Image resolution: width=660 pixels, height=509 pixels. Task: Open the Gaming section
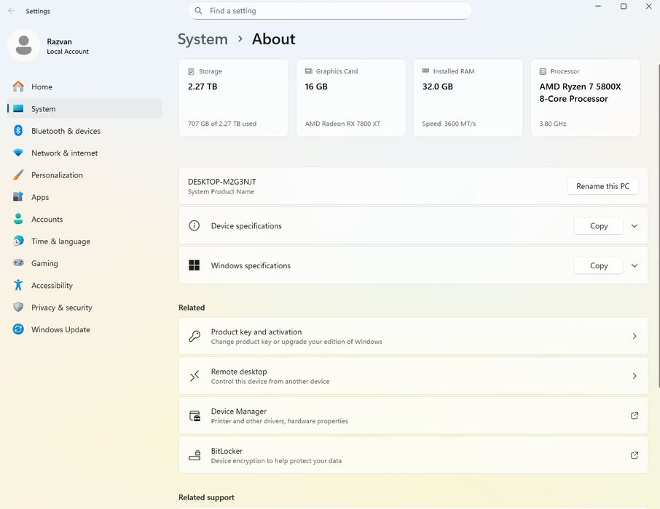click(x=44, y=263)
